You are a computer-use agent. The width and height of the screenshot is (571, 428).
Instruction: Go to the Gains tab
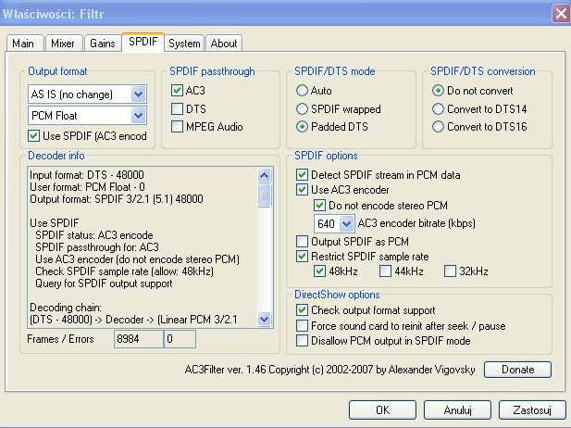pyautogui.click(x=102, y=44)
